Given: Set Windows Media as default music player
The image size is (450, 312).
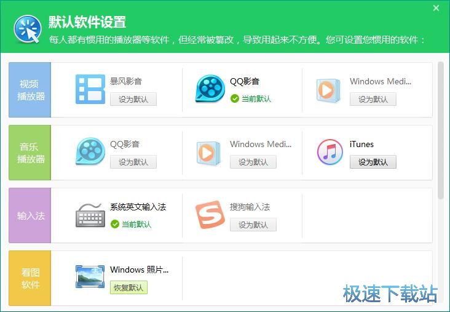Looking at the screenshot, I should (253, 162).
